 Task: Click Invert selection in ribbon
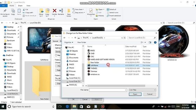pos(114,16)
